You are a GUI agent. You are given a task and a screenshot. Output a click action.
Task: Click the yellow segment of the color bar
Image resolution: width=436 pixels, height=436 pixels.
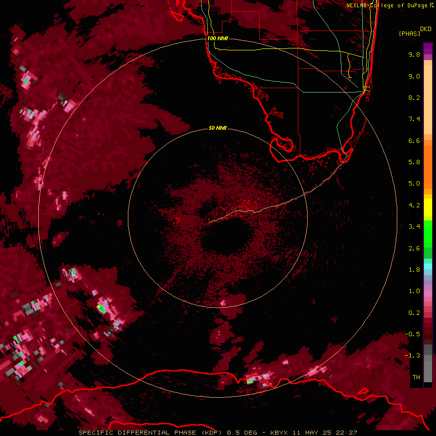428,207
